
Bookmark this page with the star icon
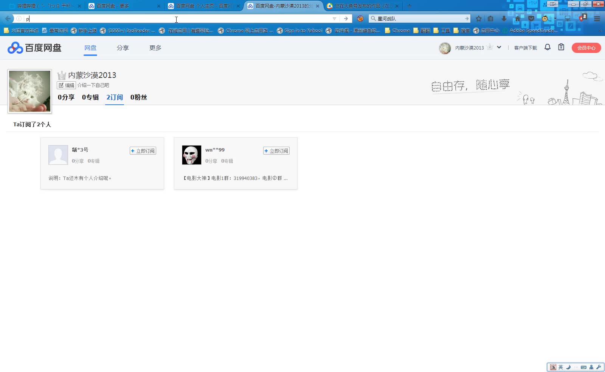[x=479, y=19]
